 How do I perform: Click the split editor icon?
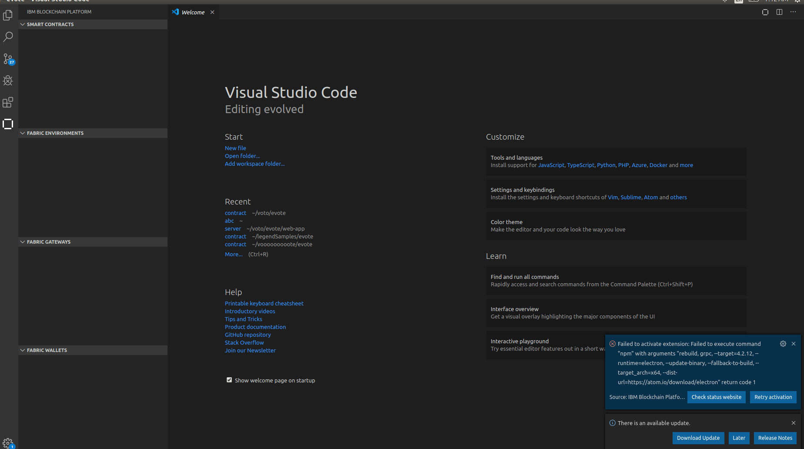click(779, 12)
